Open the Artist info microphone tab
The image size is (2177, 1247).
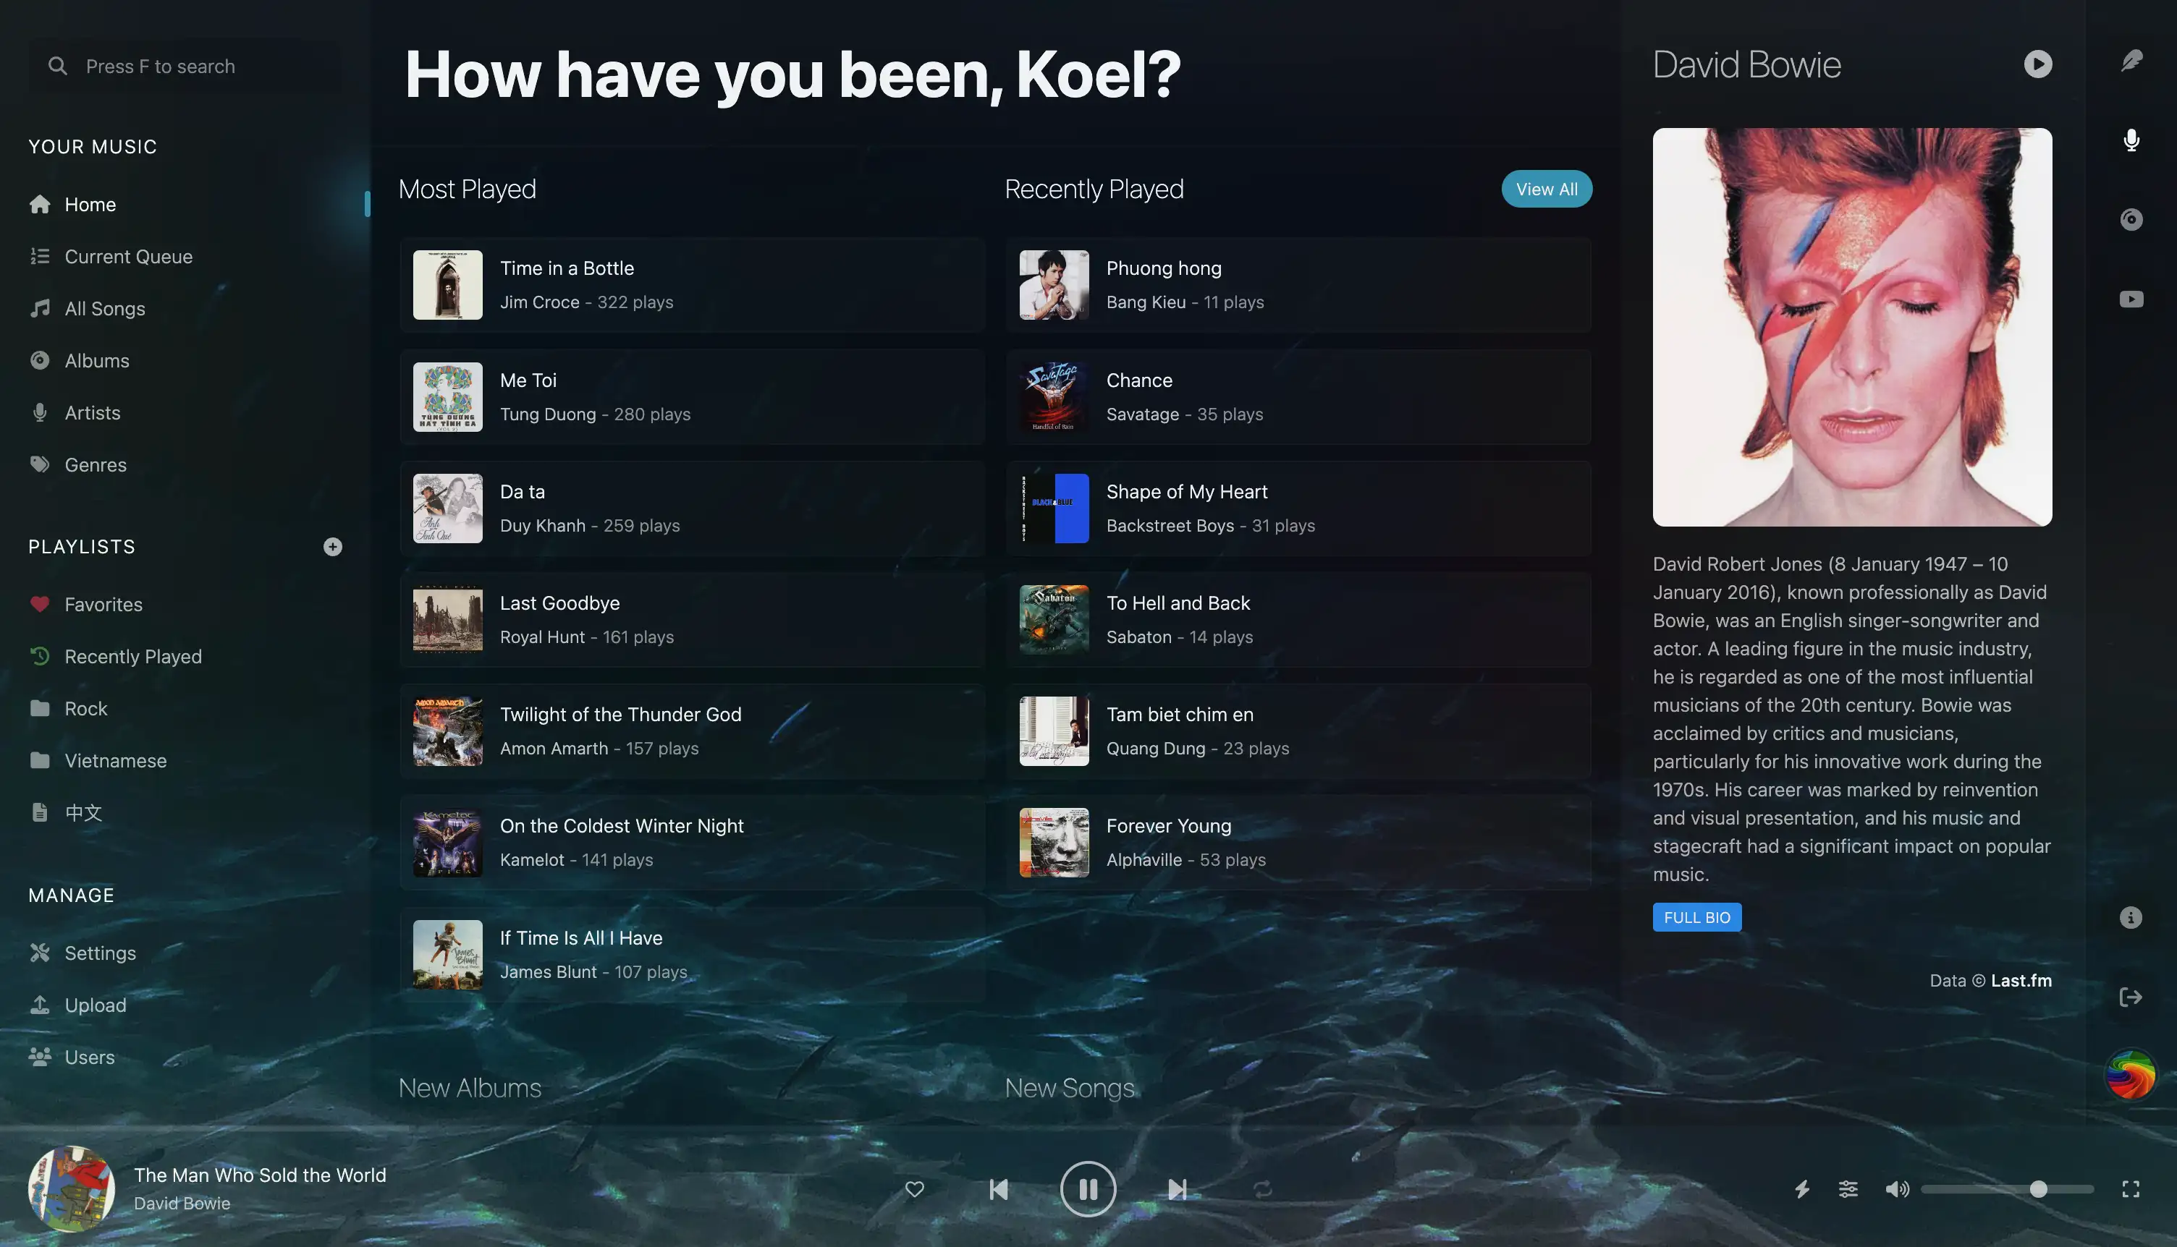pyautogui.click(x=2131, y=140)
